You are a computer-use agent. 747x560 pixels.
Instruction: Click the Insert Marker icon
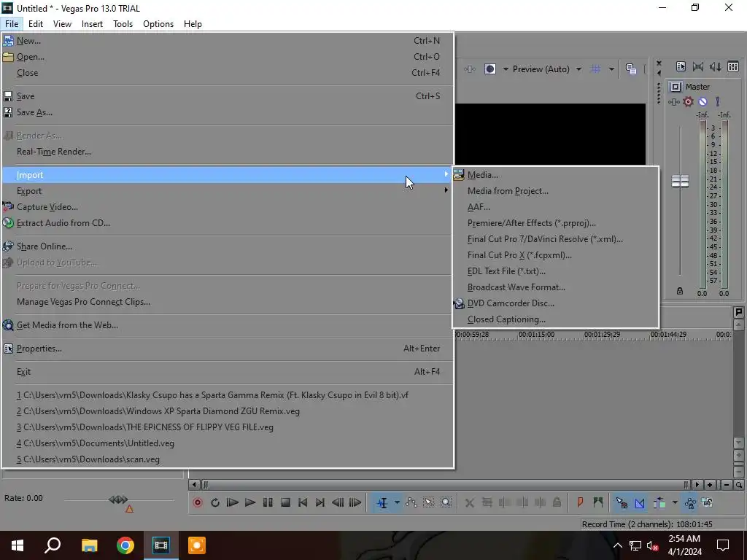pos(580,502)
